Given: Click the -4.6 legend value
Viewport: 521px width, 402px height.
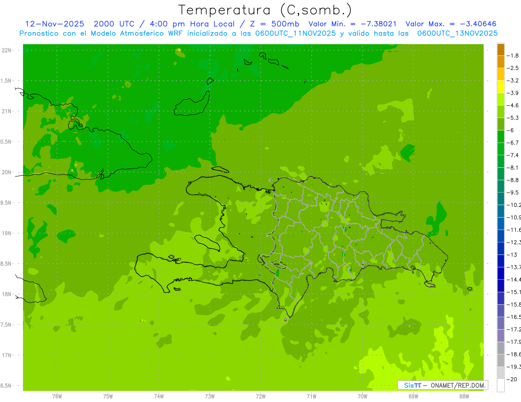Looking at the screenshot, I should (x=513, y=105).
